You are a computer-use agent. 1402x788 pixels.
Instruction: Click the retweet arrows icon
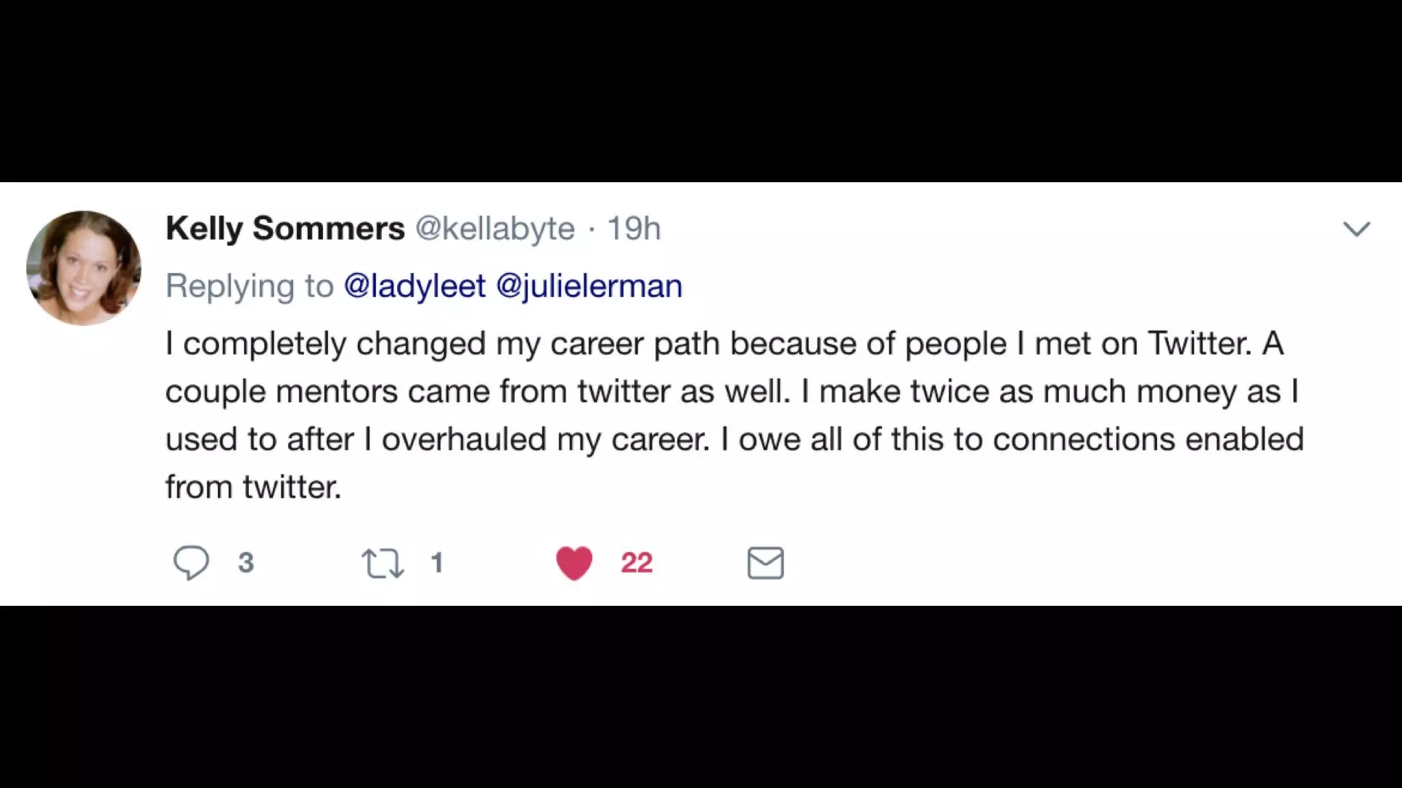[382, 563]
